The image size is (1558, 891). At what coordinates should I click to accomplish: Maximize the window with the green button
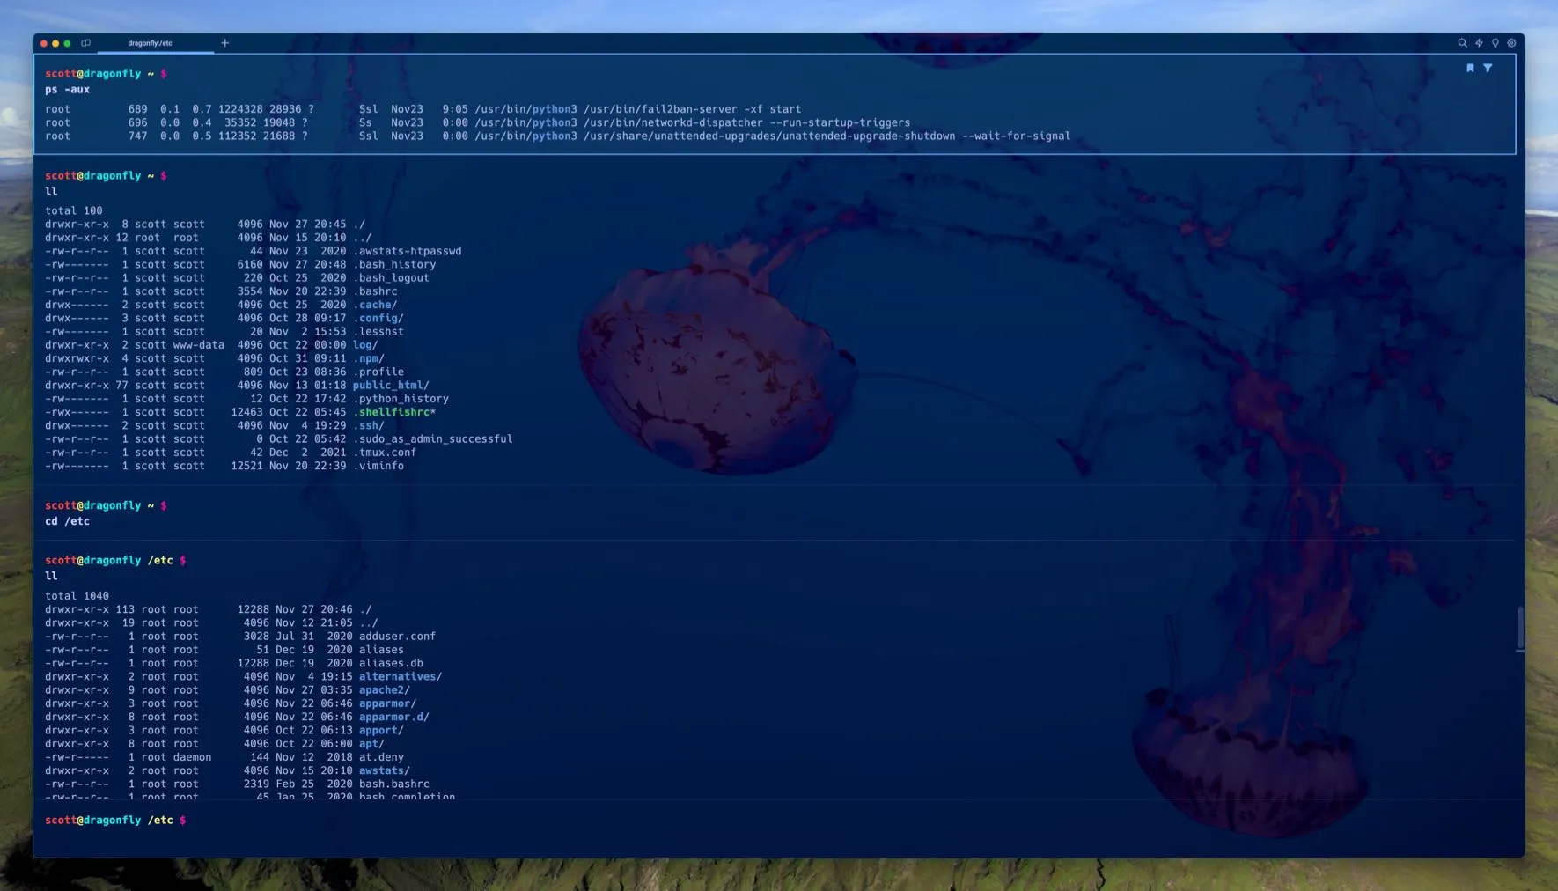tap(67, 43)
